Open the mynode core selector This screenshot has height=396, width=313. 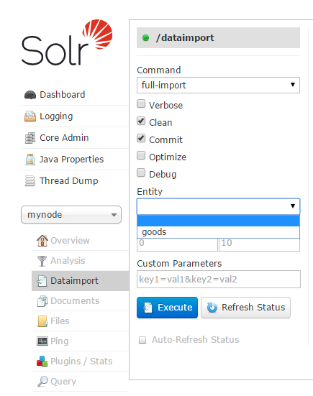(71, 215)
